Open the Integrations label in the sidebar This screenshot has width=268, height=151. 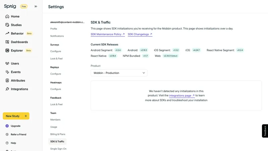[19, 89]
